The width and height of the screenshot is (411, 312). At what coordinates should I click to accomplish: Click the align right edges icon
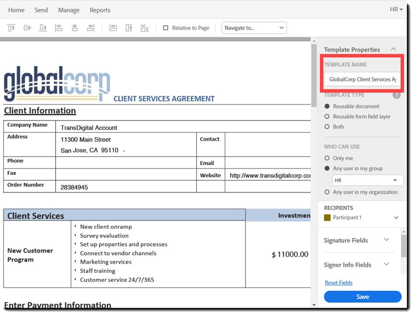coord(91,28)
